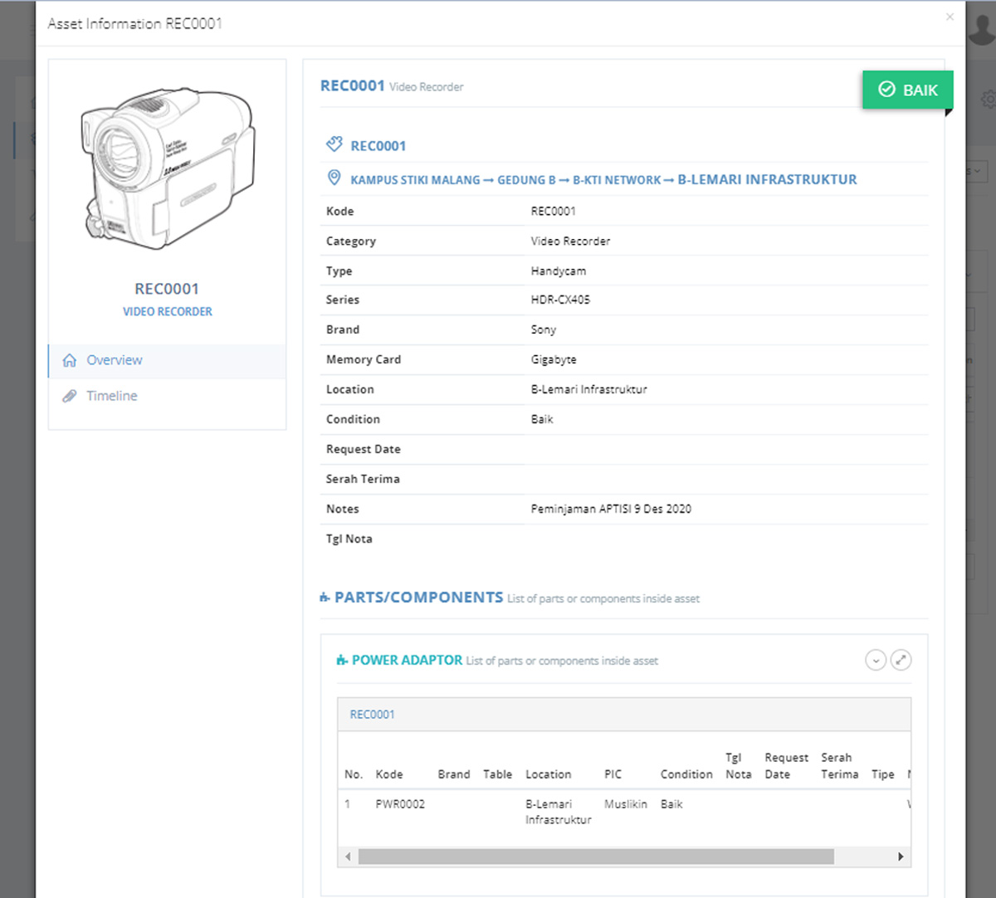Close the Asset Information dialog
Screen dimensions: 996x898
click(x=950, y=17)
